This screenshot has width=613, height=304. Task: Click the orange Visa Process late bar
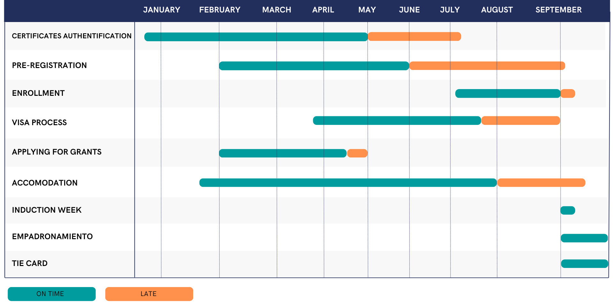[520, 121]
